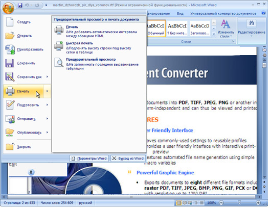The height and width of the screenshot is (209, 271).
Task: Click the printer icon of the Печать submenu entry
Action: point(59,30)
